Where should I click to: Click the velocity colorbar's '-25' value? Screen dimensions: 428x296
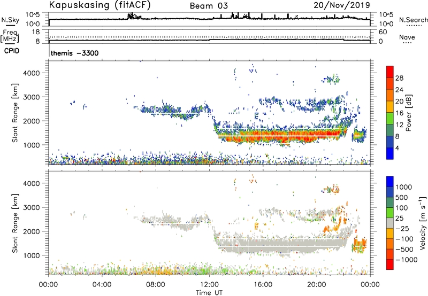[402, 228]
